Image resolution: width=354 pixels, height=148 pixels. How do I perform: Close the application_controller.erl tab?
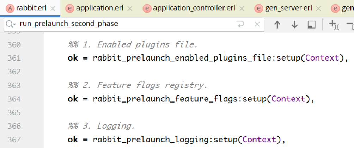242,8
